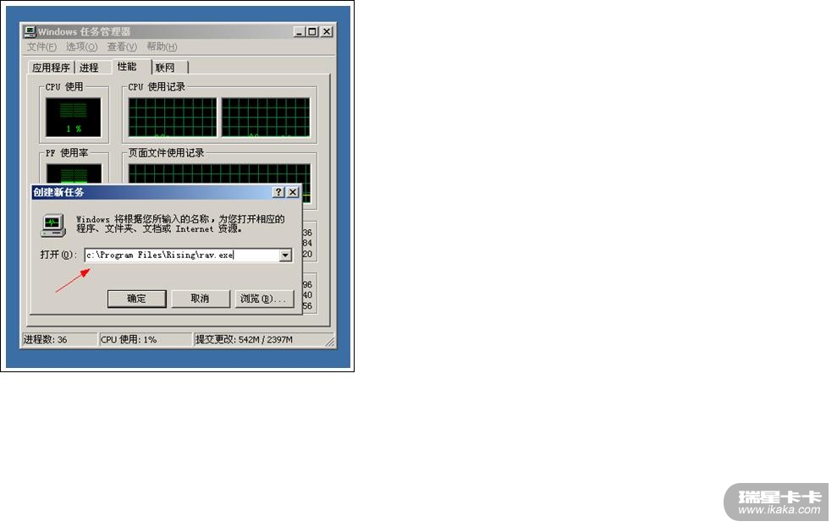The height and width of the screenshot is (527, 837).
Task: Click CPU 使用: 1% in status bar
Action: 129,340
